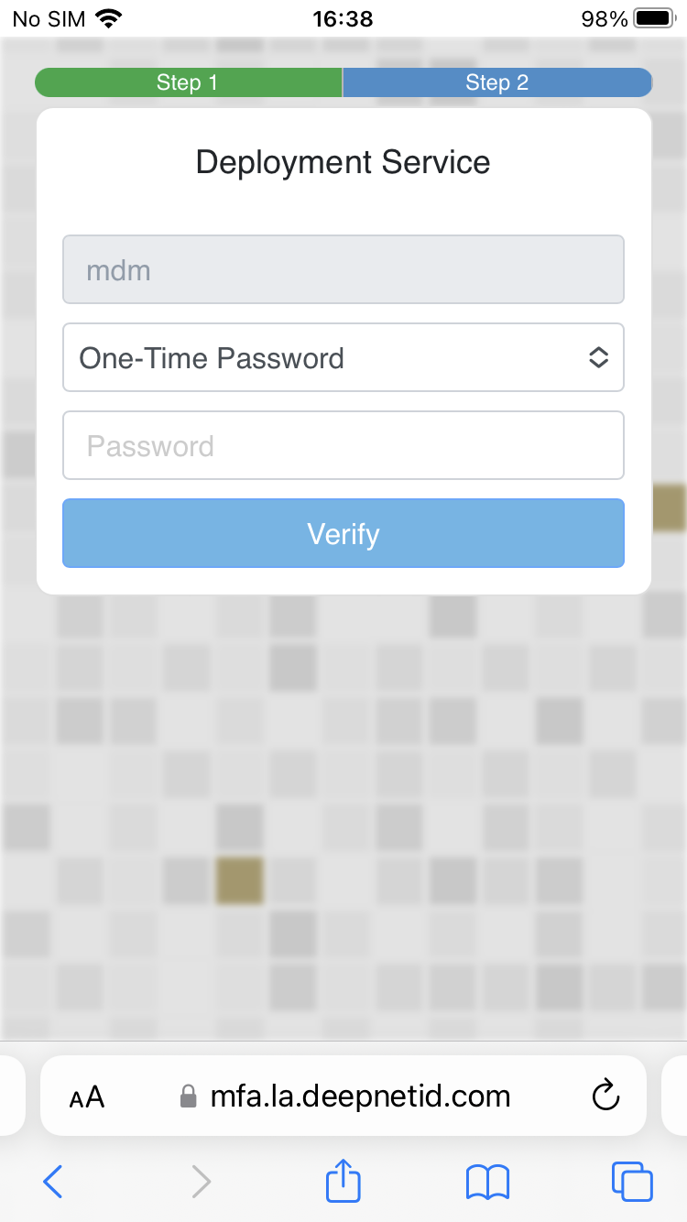Tap the Deployment Service heading
The image size is (687, 1222).
(343, 162)
